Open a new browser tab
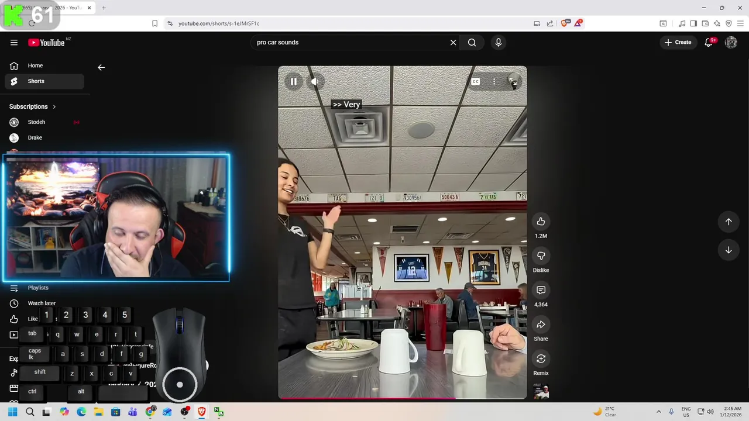749x421 pixels. click(x=104, y=8)
